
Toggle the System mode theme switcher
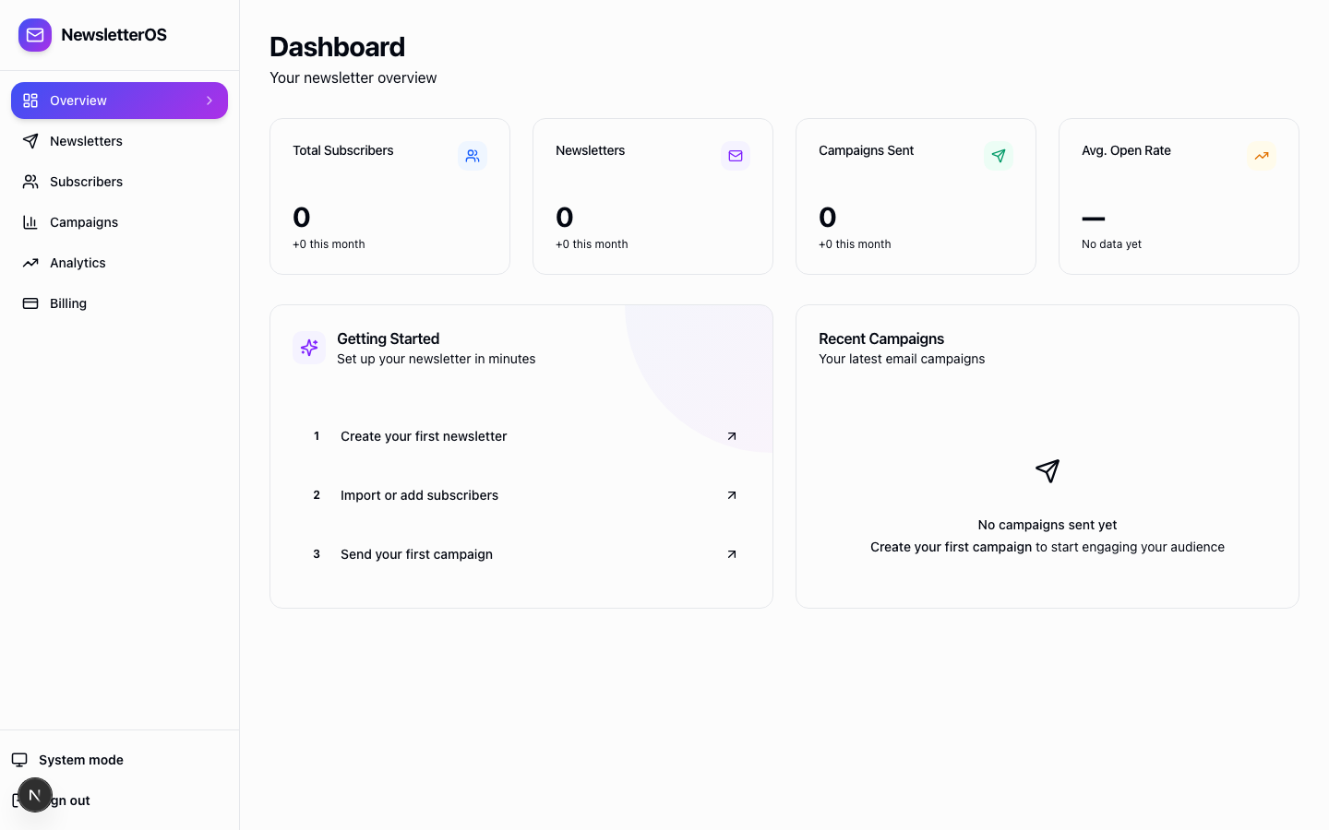tap(119, 760)
